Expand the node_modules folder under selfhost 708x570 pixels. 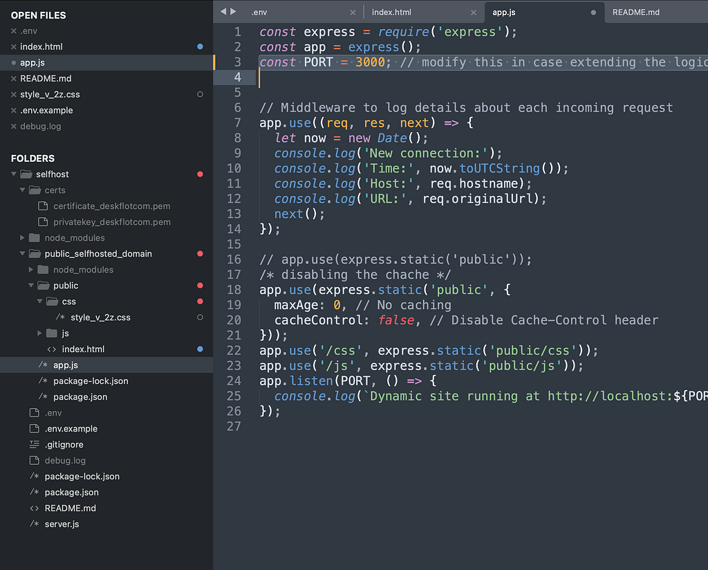click(23, 237)
